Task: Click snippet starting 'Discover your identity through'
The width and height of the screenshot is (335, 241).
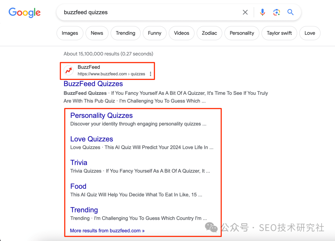Action: [138, 124]
